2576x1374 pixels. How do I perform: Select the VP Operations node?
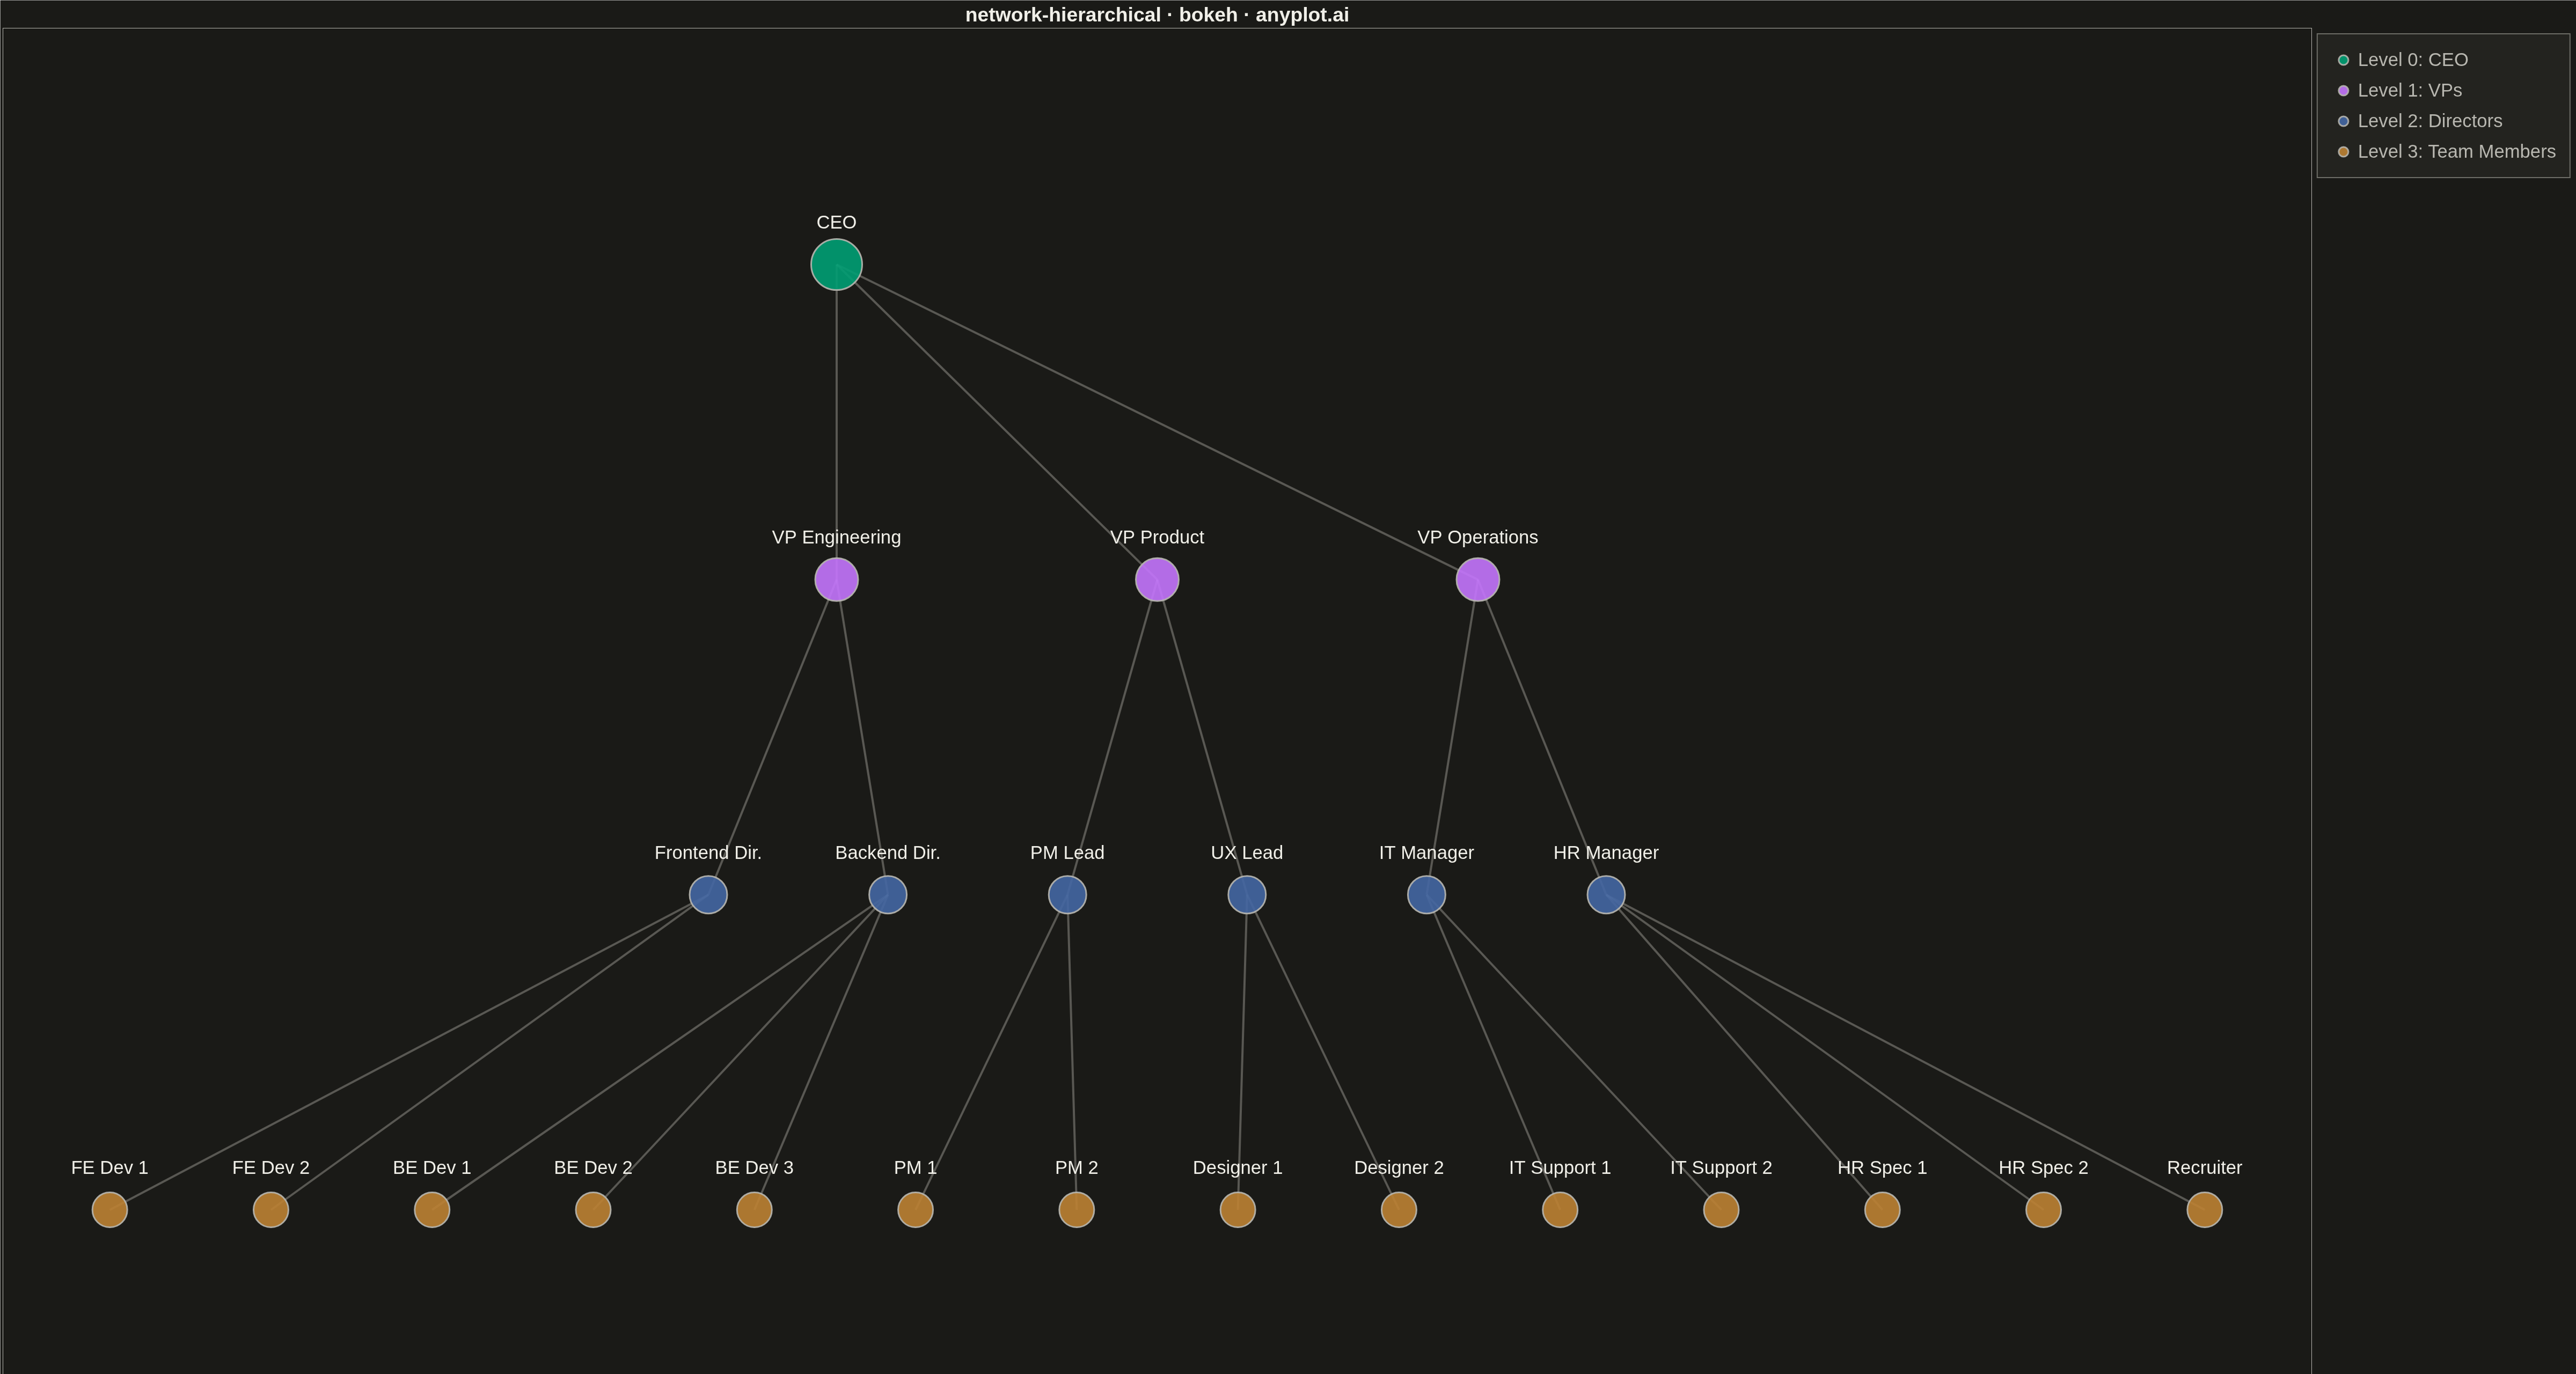click(1477, 580)
